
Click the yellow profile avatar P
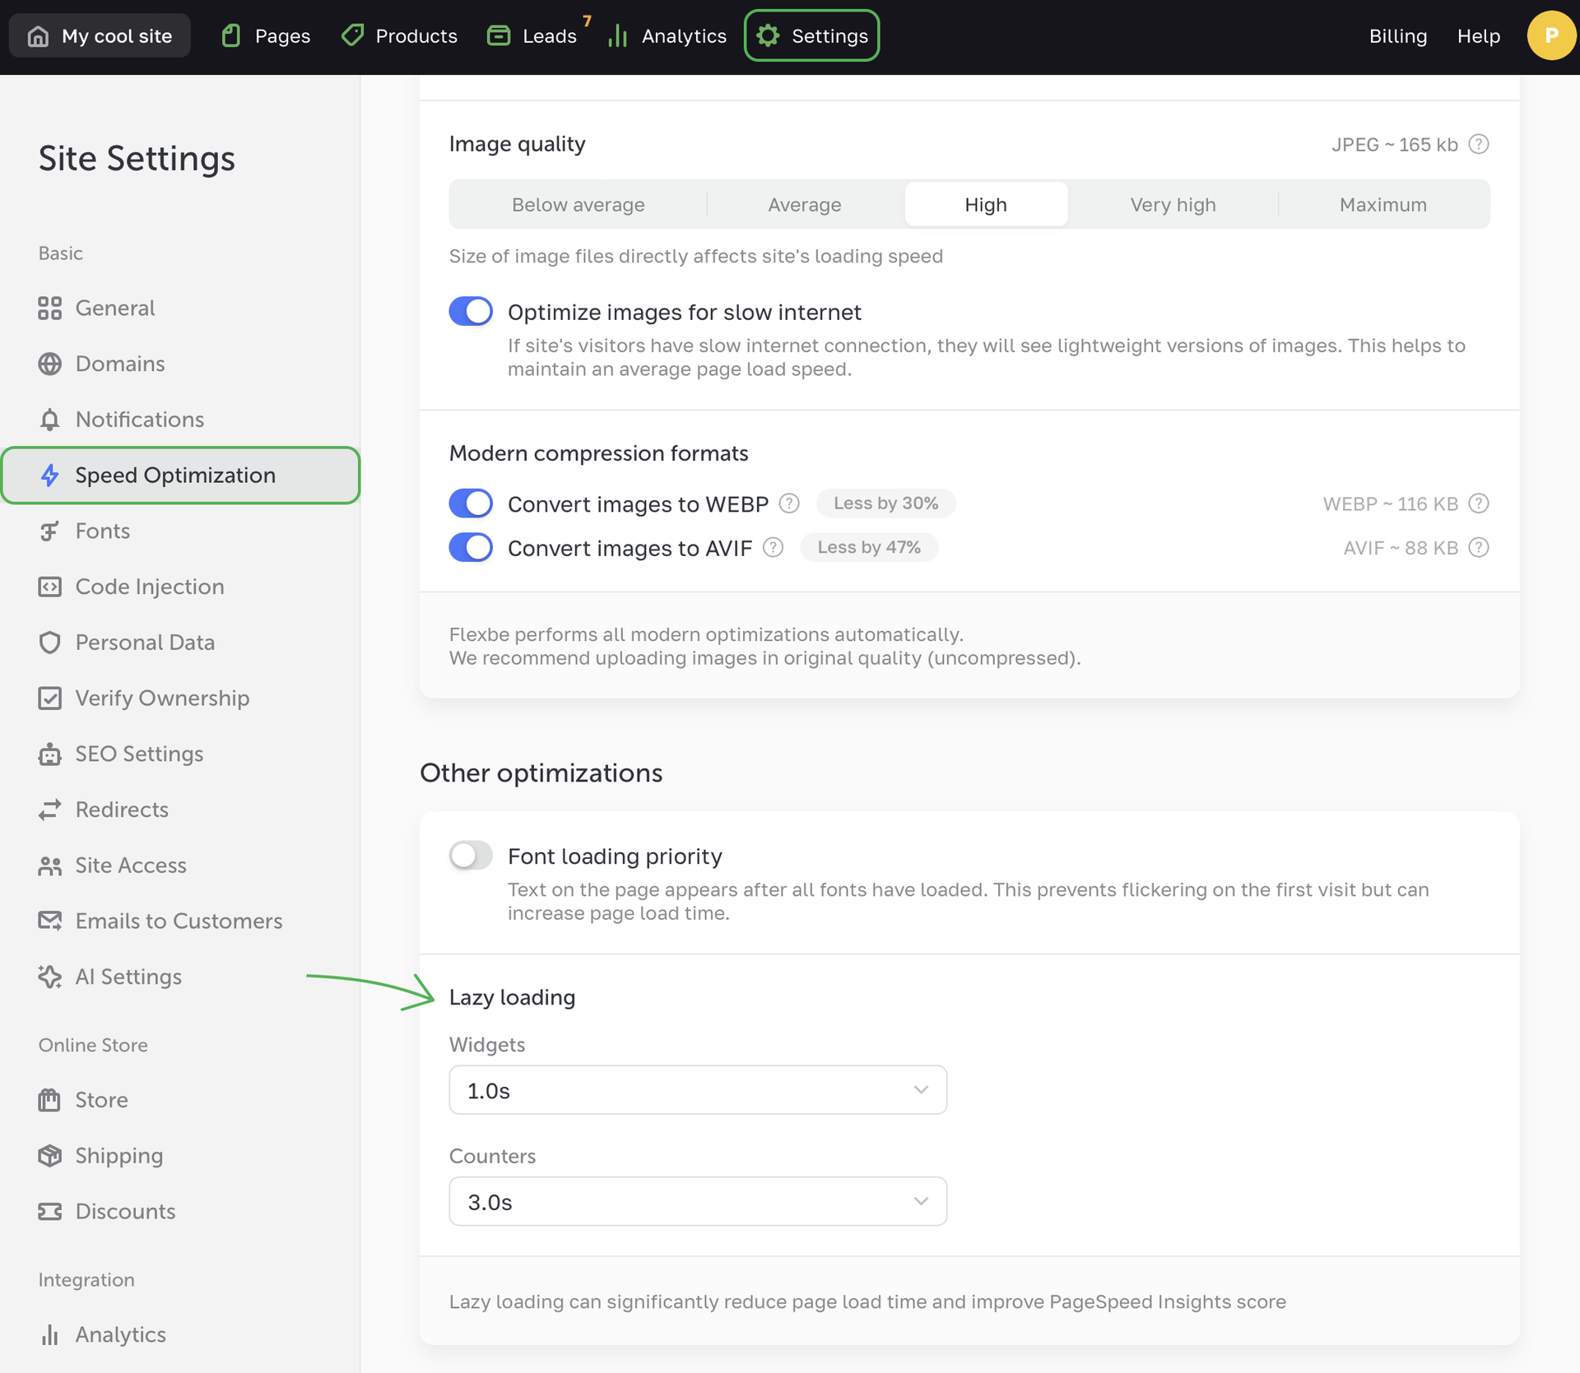pyautogui.click(x=1550, y=36)
